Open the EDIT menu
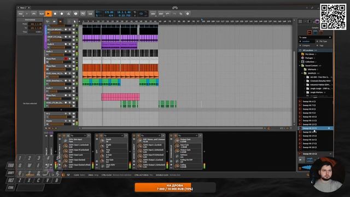The width and height of the screenshot is (350, 197). (x=161, y=14)
